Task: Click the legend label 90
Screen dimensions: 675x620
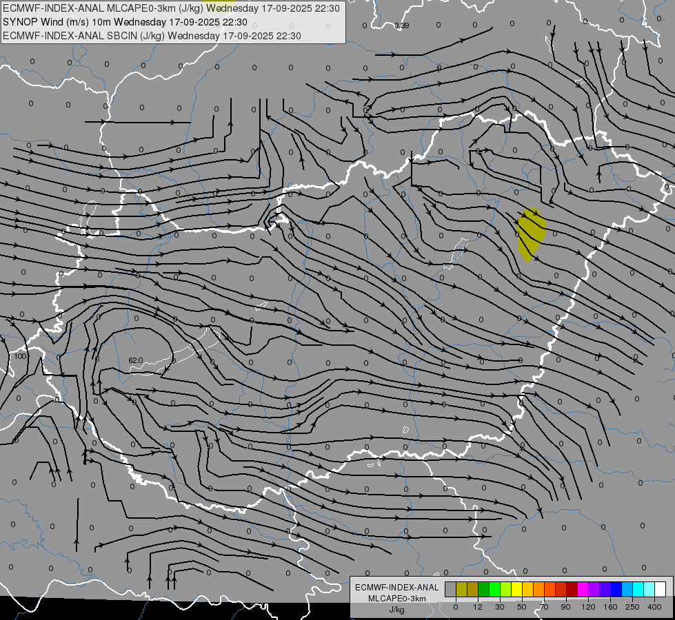Action: [565, 607]
